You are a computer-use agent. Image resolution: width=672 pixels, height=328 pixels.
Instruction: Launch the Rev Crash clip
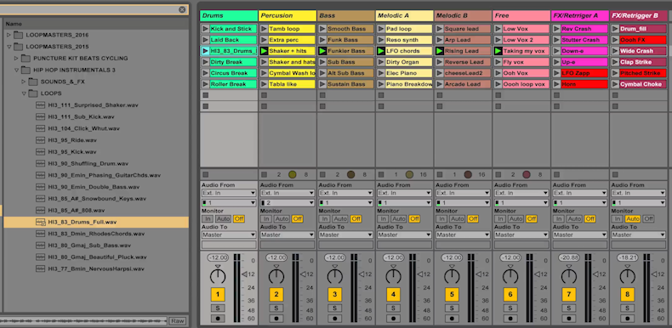[556, 29]
